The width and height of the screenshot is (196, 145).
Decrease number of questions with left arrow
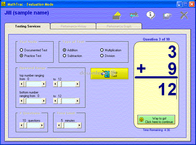click(x=22, y=125)
